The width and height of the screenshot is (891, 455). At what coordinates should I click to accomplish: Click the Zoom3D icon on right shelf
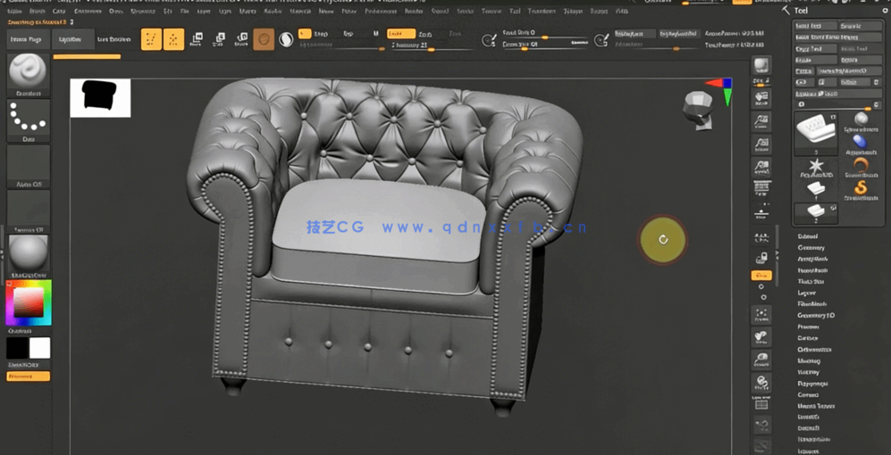coord(761,360)
